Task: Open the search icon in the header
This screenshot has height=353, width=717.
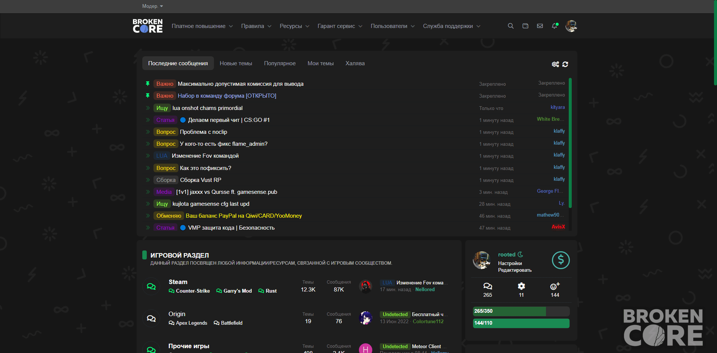Action: pos(510,26)
